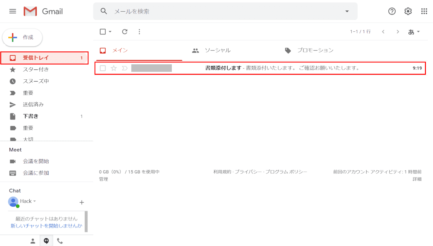Screen dimensions: 433x246
Task: Toggle the importance marker on the 書類添付します email
Action: (125, 68)
